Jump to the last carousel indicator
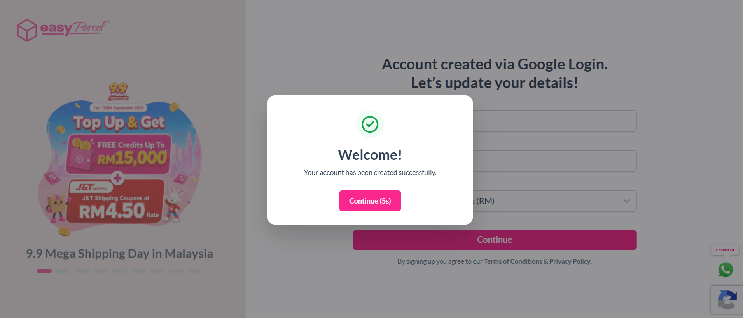Viewport: 743px width, 318px height. [195, 271]
